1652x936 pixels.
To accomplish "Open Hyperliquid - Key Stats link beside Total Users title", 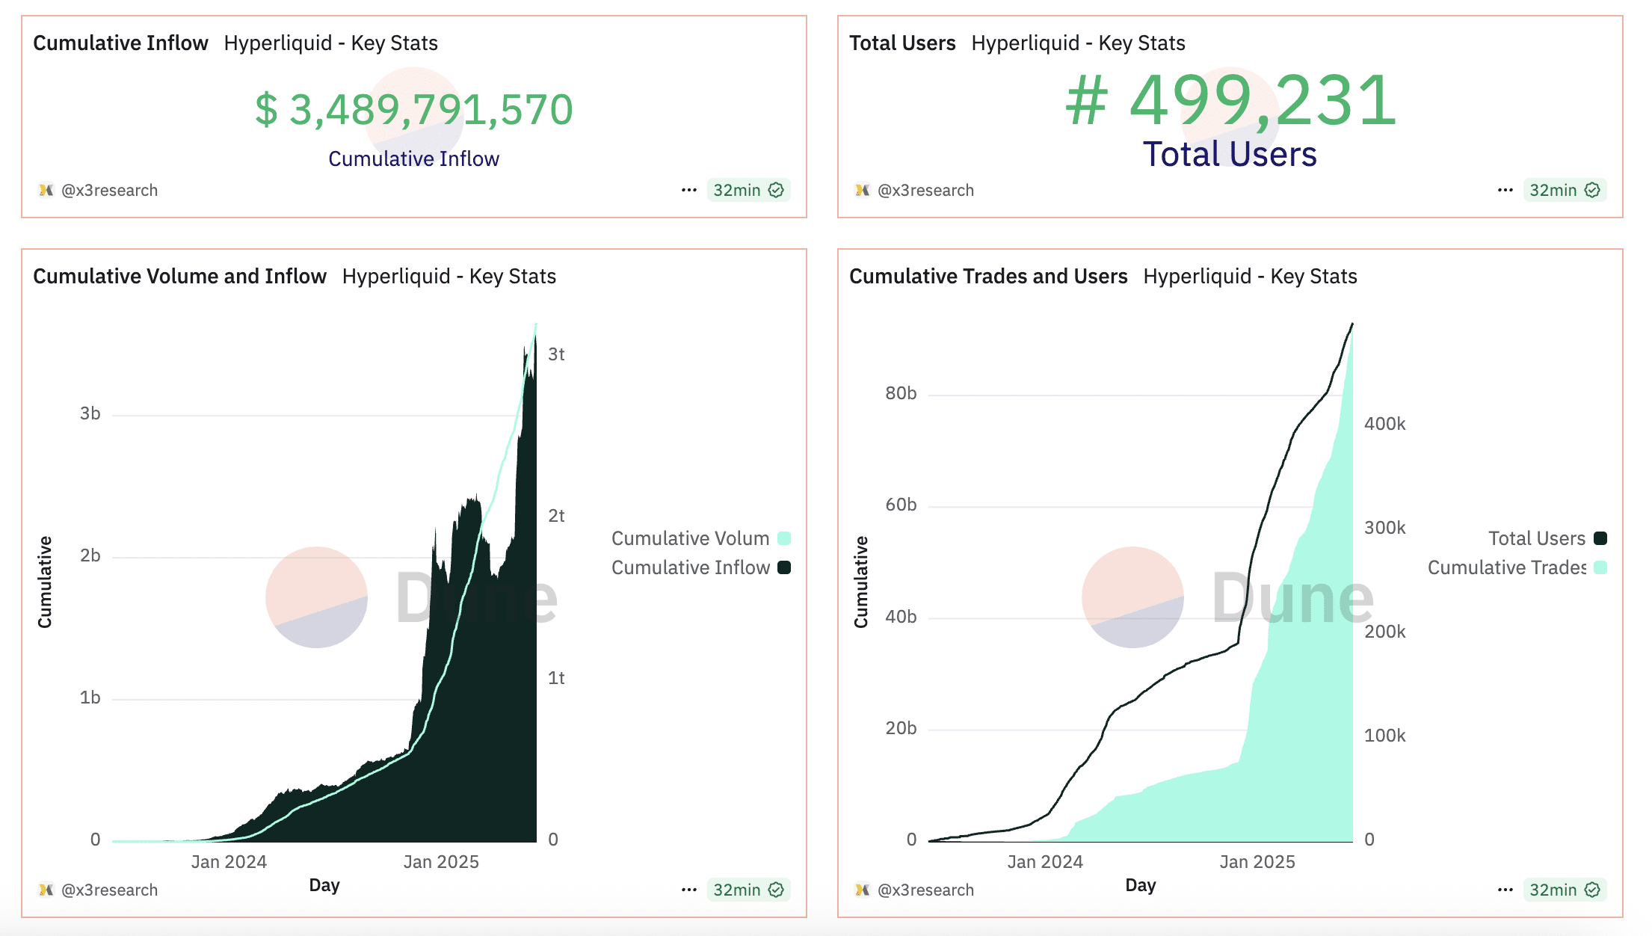I will 1079,43.
